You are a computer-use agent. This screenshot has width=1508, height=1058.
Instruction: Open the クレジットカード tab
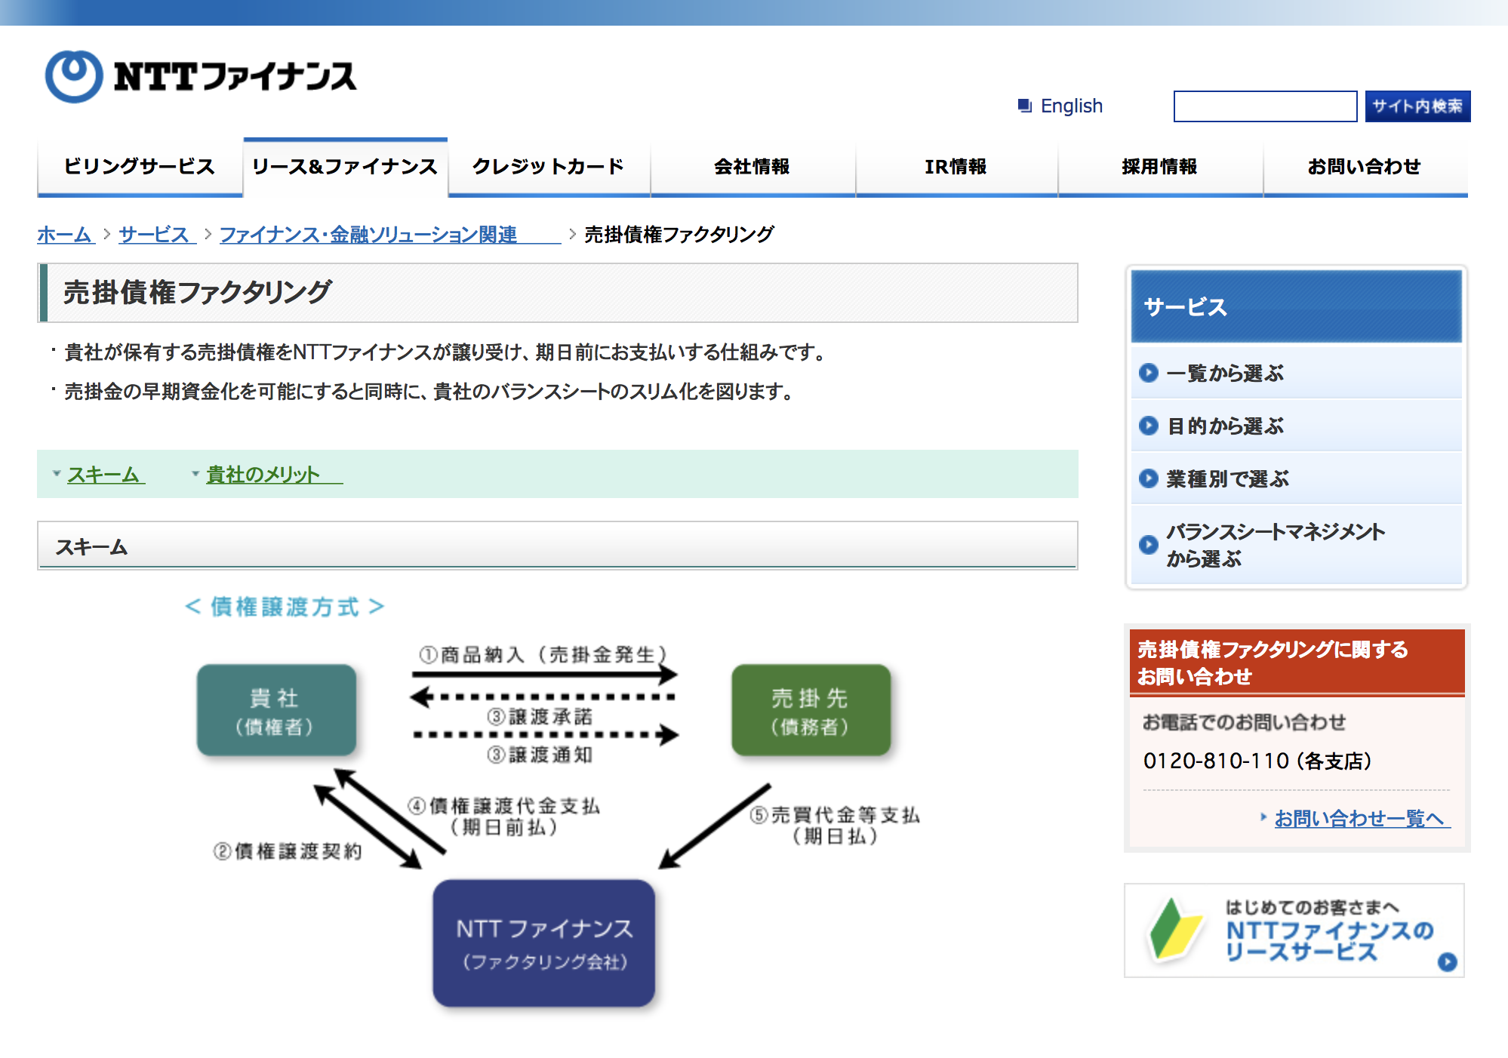[x=549, y=167]
